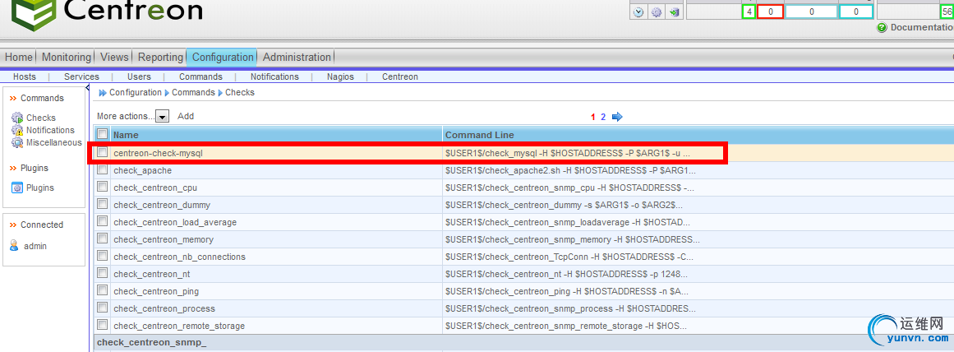
Task: Click the Checks gear icon in sidebar
Action: pos(17,118)
